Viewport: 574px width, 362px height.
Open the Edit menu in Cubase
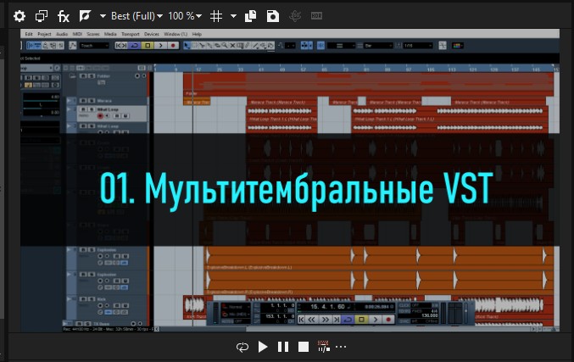click(29, 34)
